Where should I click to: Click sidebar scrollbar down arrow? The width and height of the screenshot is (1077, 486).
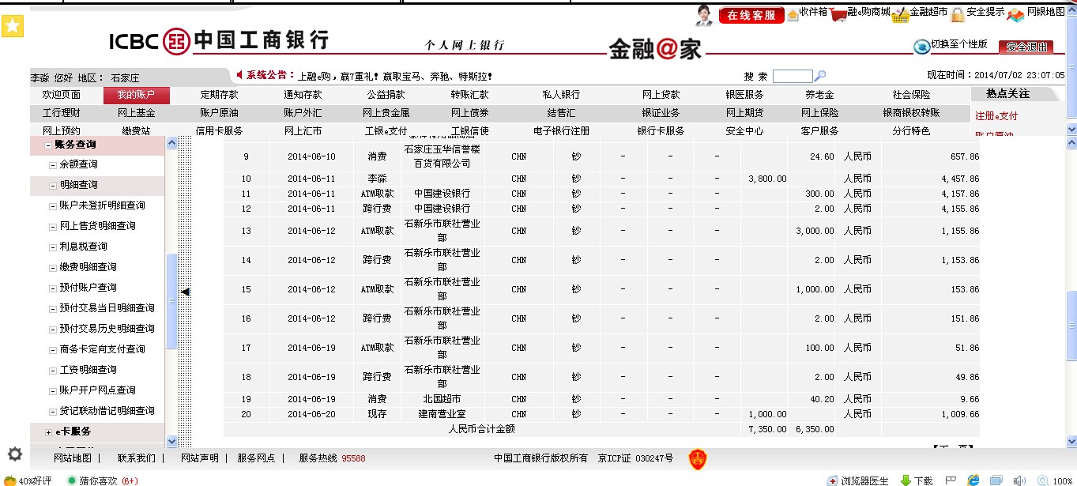172,441
